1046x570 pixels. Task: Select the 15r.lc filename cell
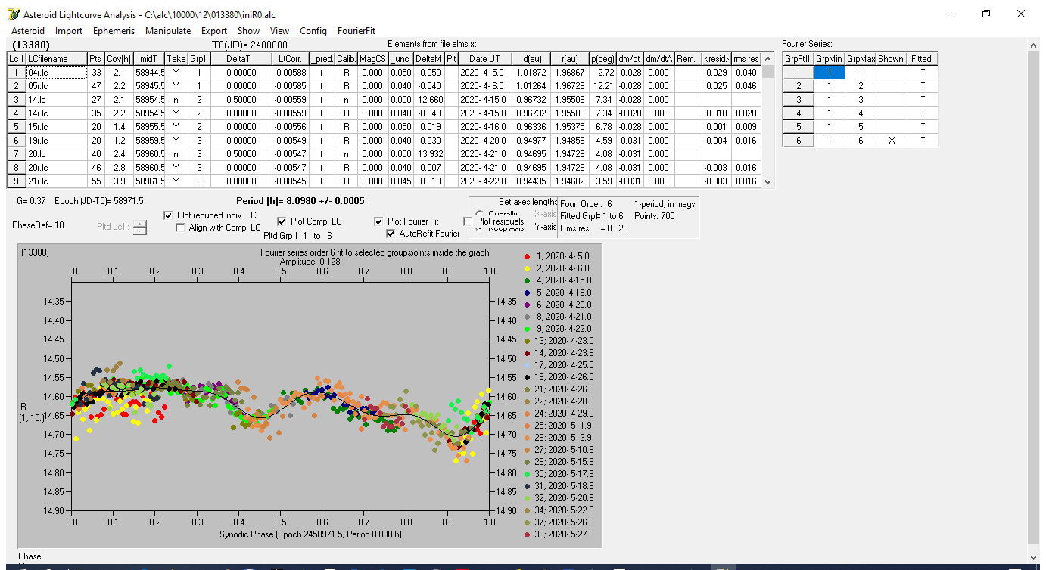pos(55,127)
